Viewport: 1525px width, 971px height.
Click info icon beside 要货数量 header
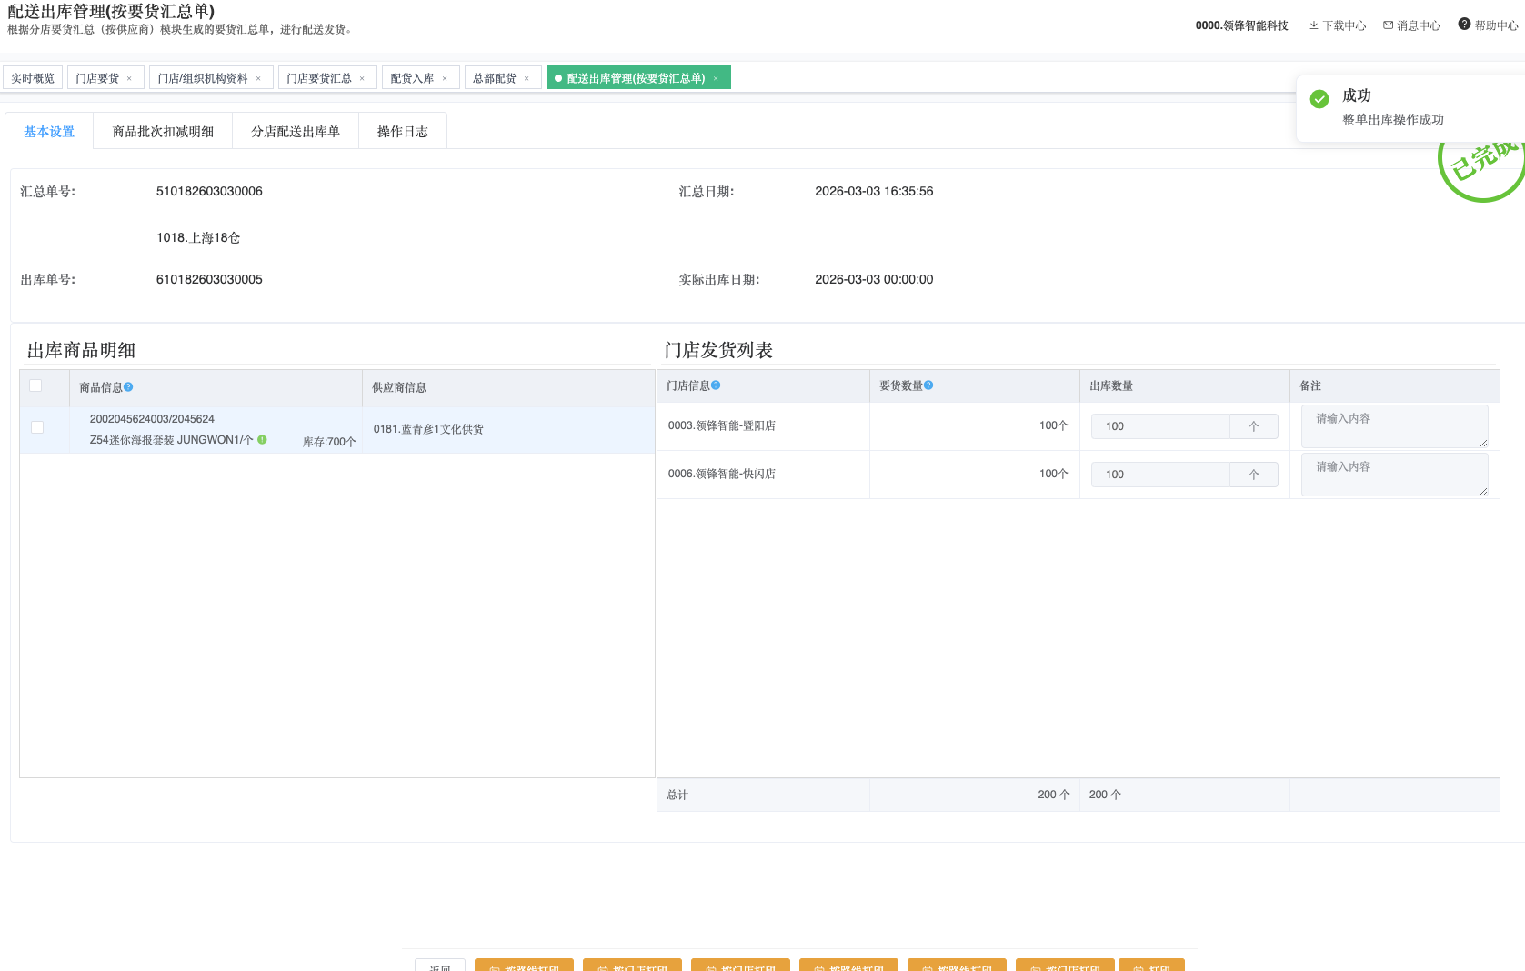tap(928, 385)
